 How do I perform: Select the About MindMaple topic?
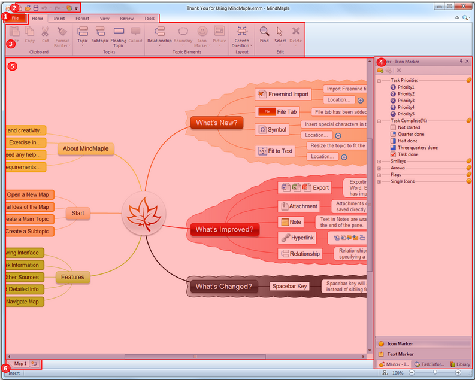[86, 148]
